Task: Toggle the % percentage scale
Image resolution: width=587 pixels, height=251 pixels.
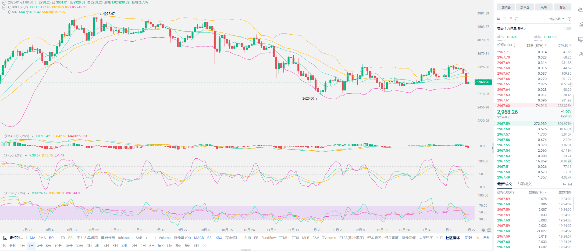Action: click(x=478, y=238)
